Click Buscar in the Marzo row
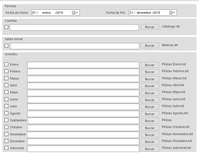Viewport: 199px width, 158px height. pyautogui.click(x=150, y=79)
